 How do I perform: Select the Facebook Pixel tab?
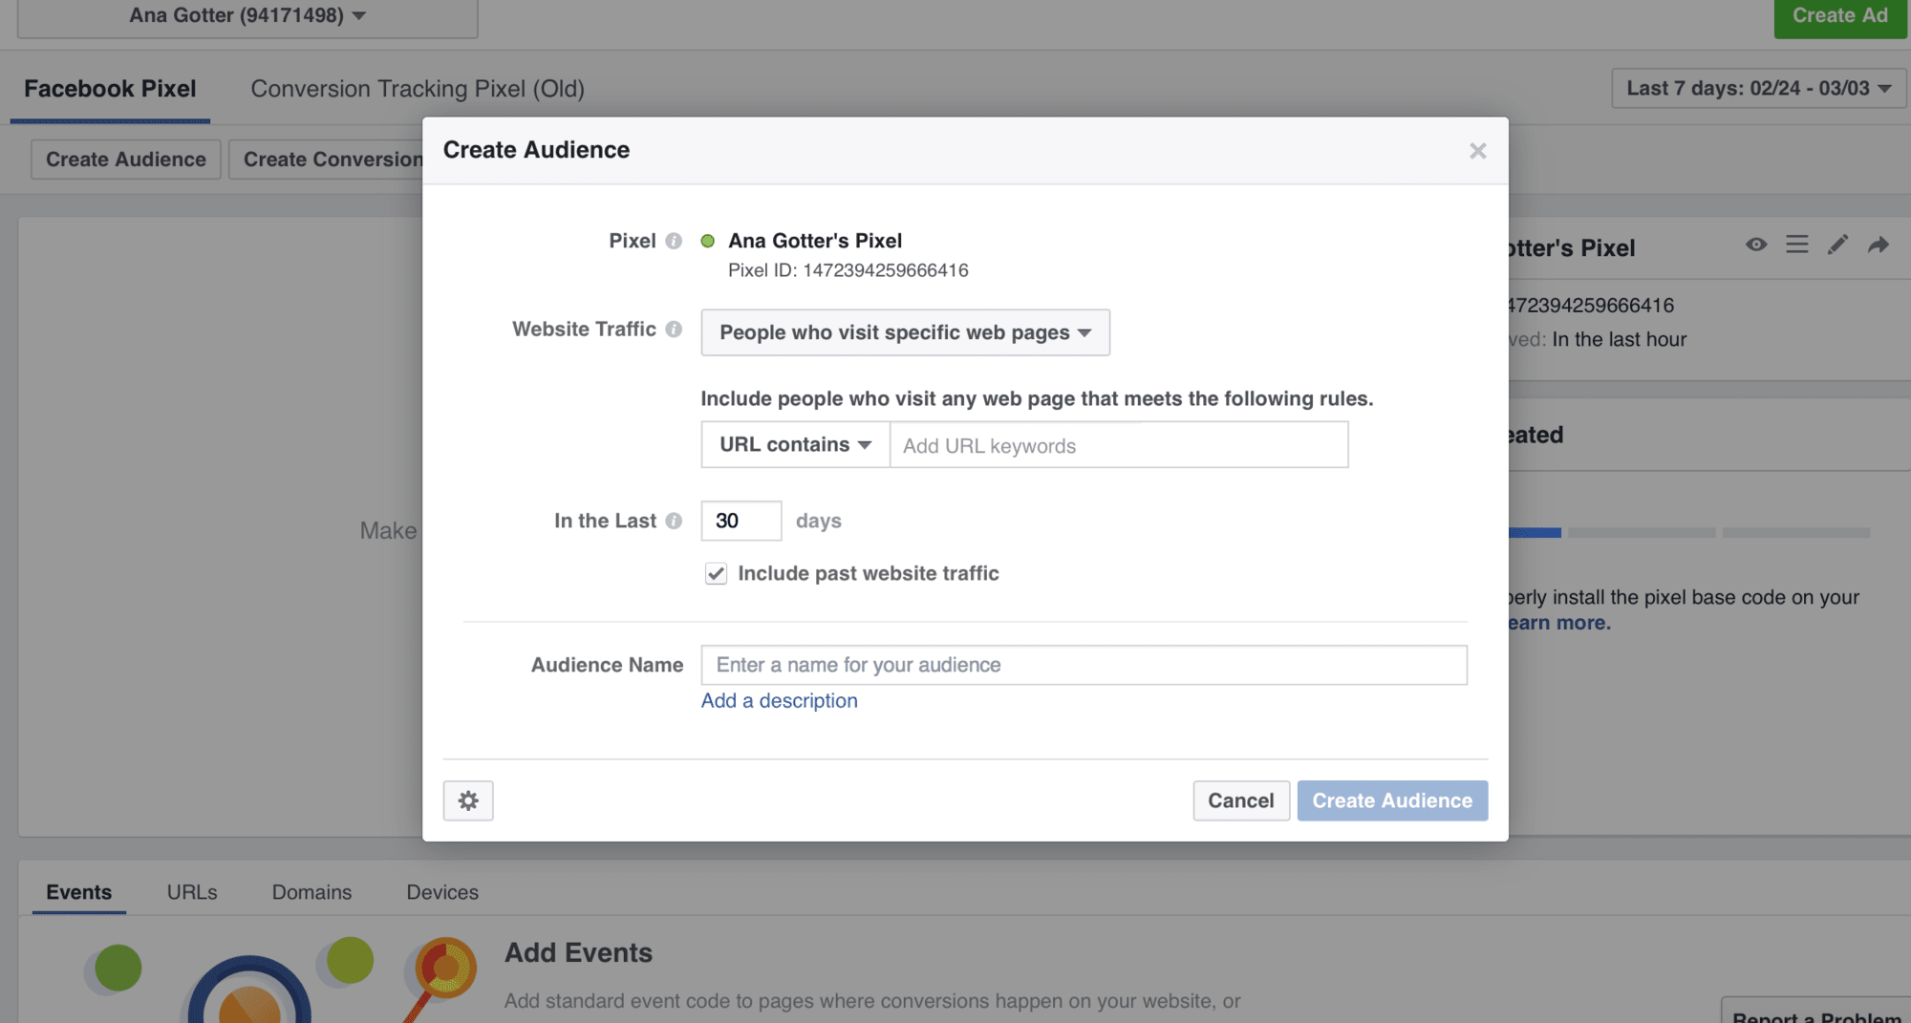coord(110,89)
